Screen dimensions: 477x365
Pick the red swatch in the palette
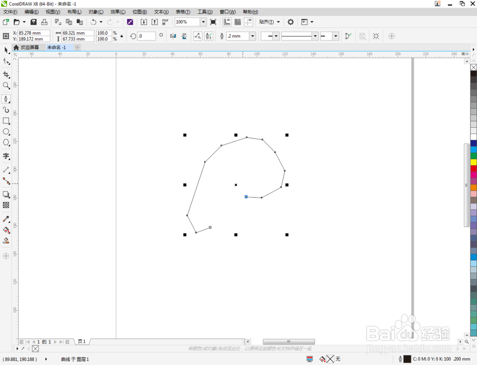tap(474, 168)
